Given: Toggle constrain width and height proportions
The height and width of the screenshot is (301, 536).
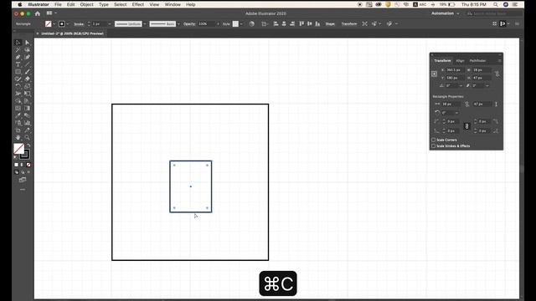Looking at the screenshot, I should [497, 74].
